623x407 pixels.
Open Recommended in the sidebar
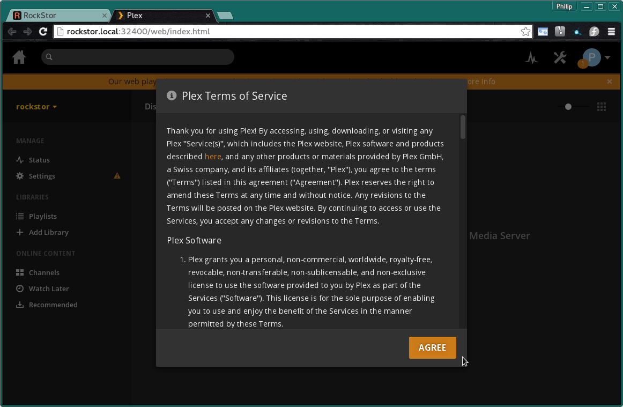click(53, 305)
